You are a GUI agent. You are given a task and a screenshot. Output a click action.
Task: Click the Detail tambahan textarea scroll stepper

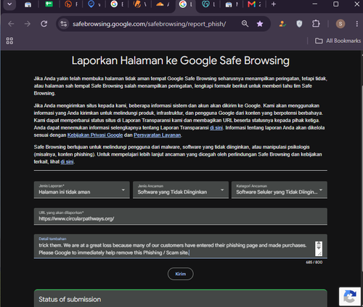coord(319,246)
